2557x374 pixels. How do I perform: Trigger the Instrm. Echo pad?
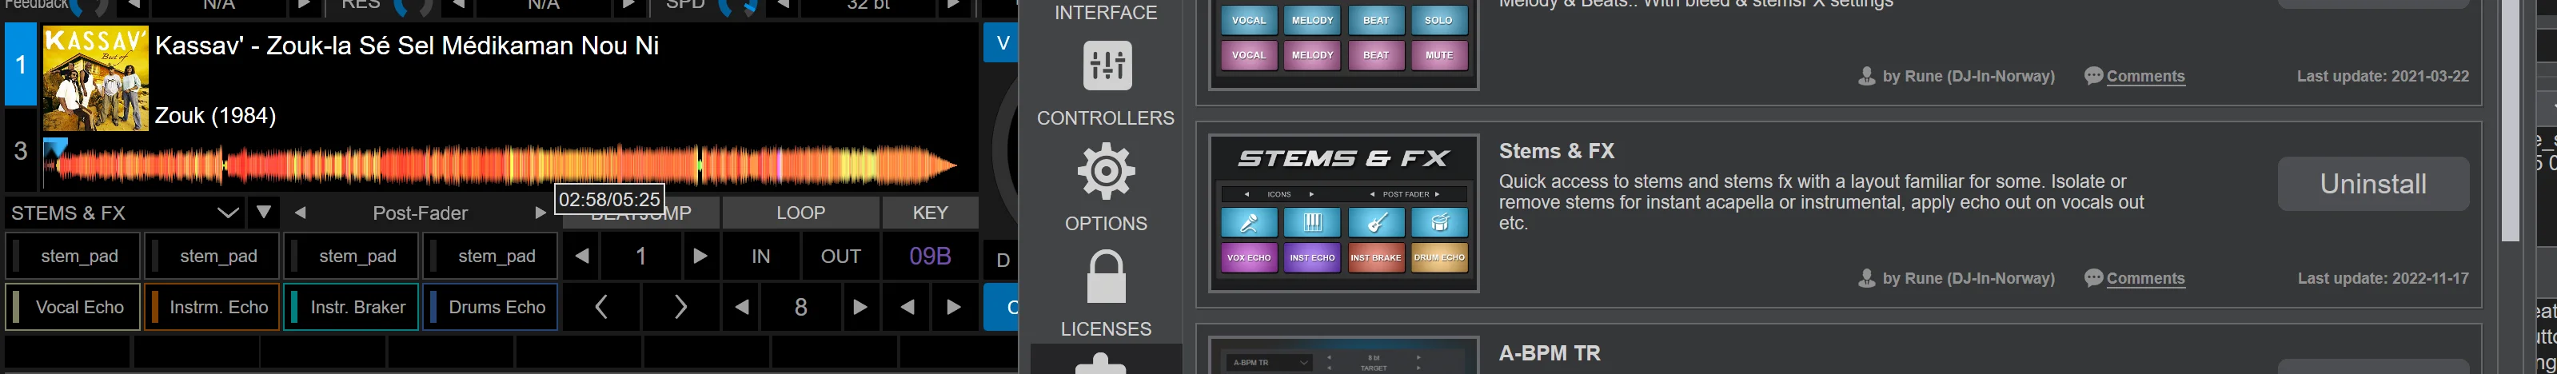pos(211,307)
